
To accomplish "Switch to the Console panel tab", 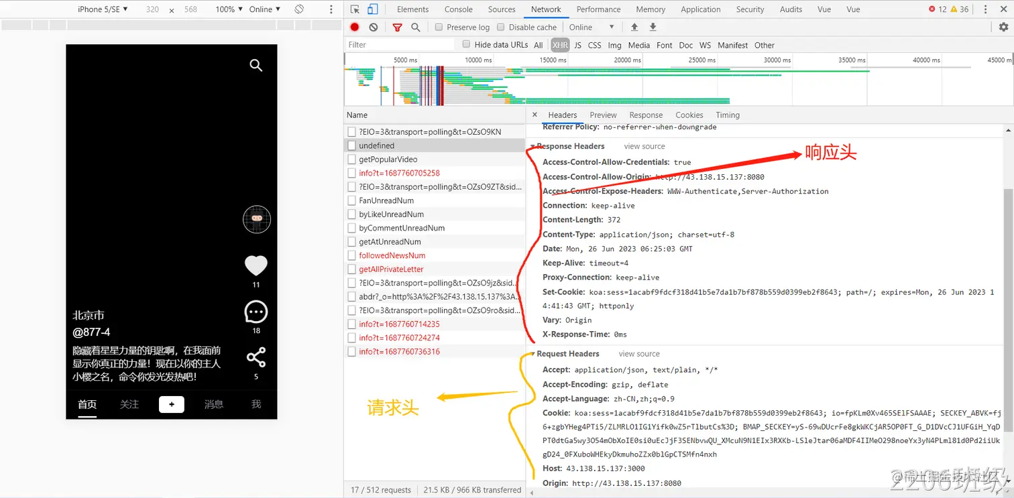I will click(x=459, y=9).
